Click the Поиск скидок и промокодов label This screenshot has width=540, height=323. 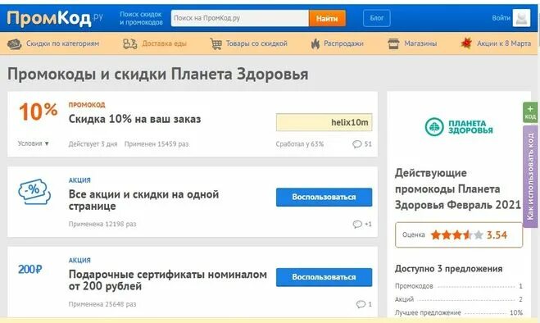[x=141, y=18]
